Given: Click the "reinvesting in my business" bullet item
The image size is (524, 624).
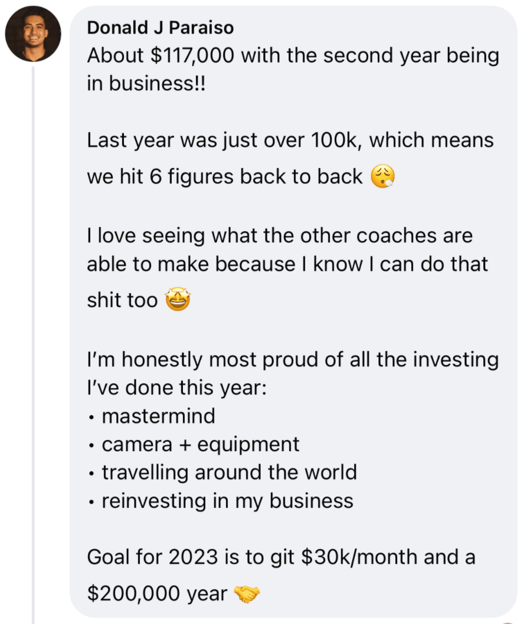Looking at the screenshot, I should [227, 501].
